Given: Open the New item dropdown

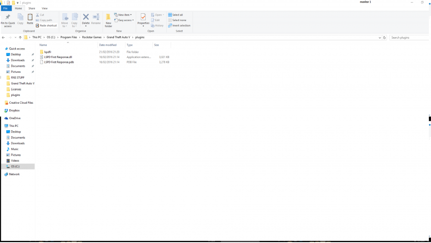Looking at the screenshot, I should click(123, 15).
